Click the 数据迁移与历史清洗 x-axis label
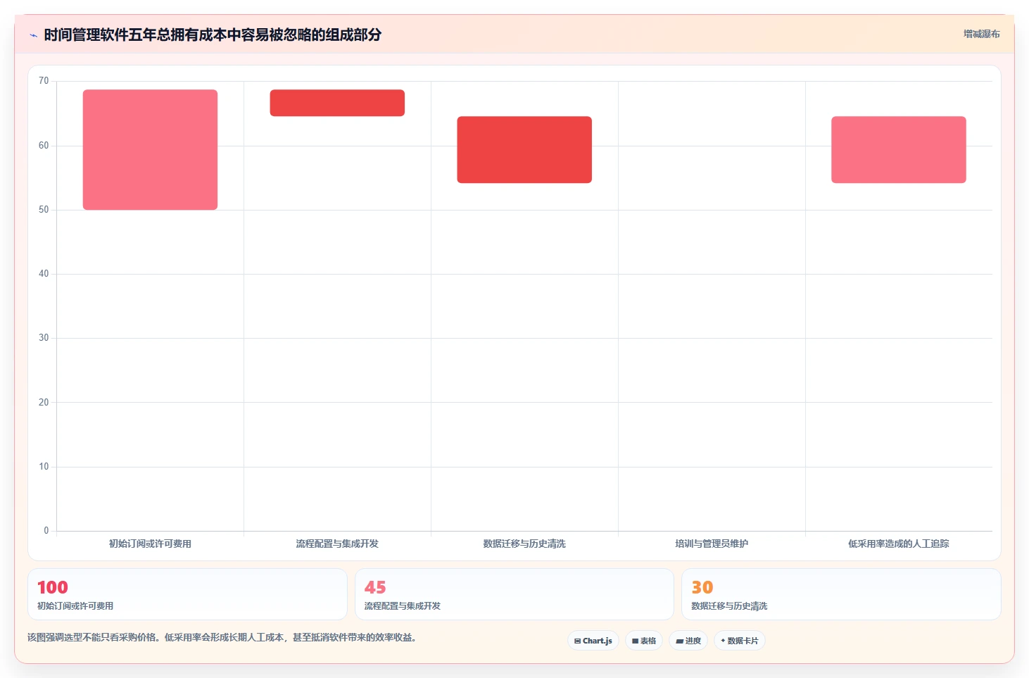The image size is (1029, 678). [x=524, y=544]
